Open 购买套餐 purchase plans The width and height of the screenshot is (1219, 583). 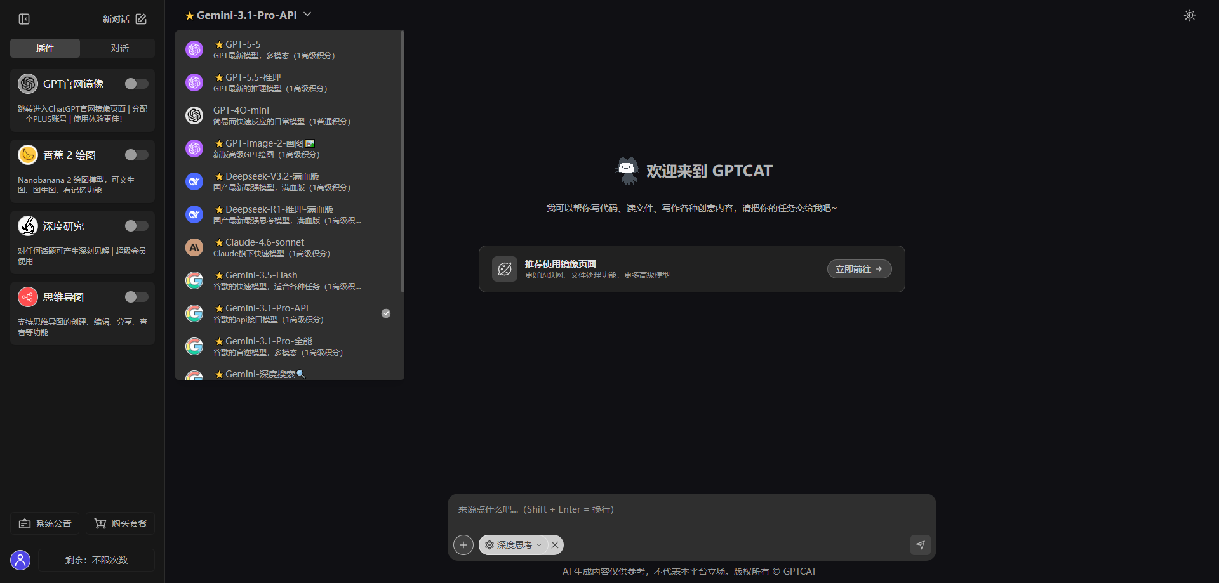click(x=121, y=523)
